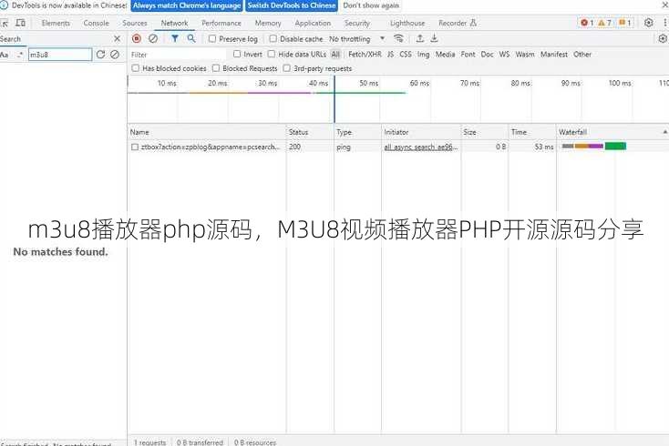Open the Lighthouse tab
This screenshot has height=446, width=669.
407,23
